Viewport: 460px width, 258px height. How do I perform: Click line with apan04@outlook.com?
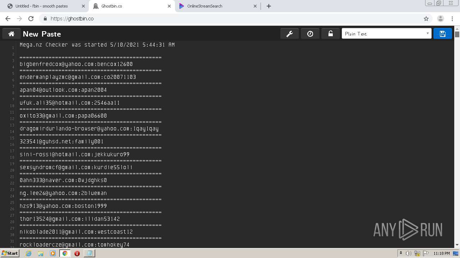tap(63, 90)
